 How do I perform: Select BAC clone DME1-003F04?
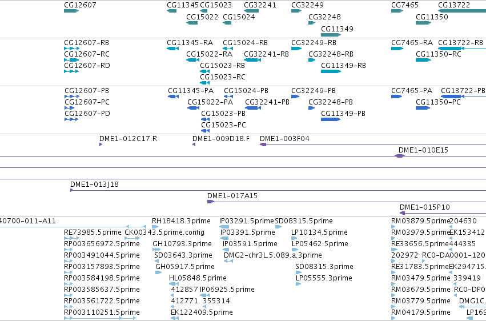373,145
